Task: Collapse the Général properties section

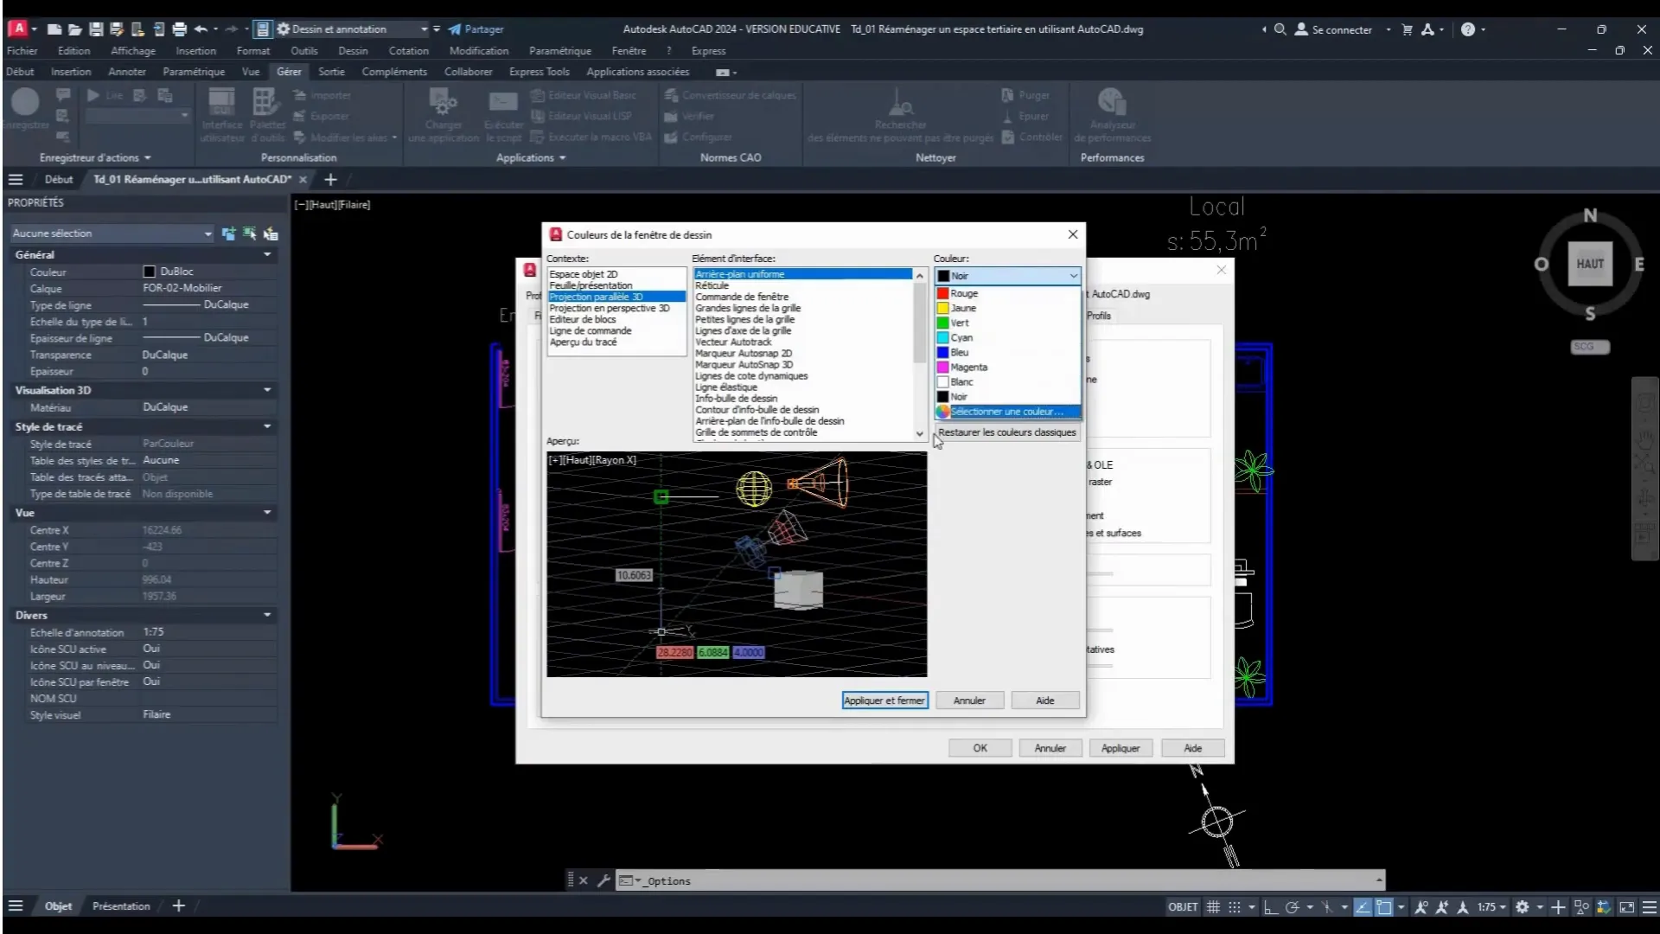Action: [267, 254]
